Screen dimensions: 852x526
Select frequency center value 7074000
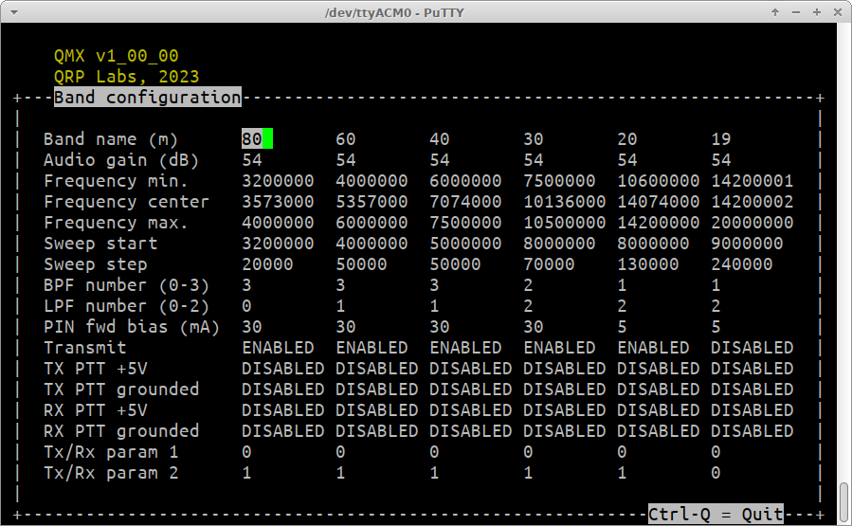(465, 202)
